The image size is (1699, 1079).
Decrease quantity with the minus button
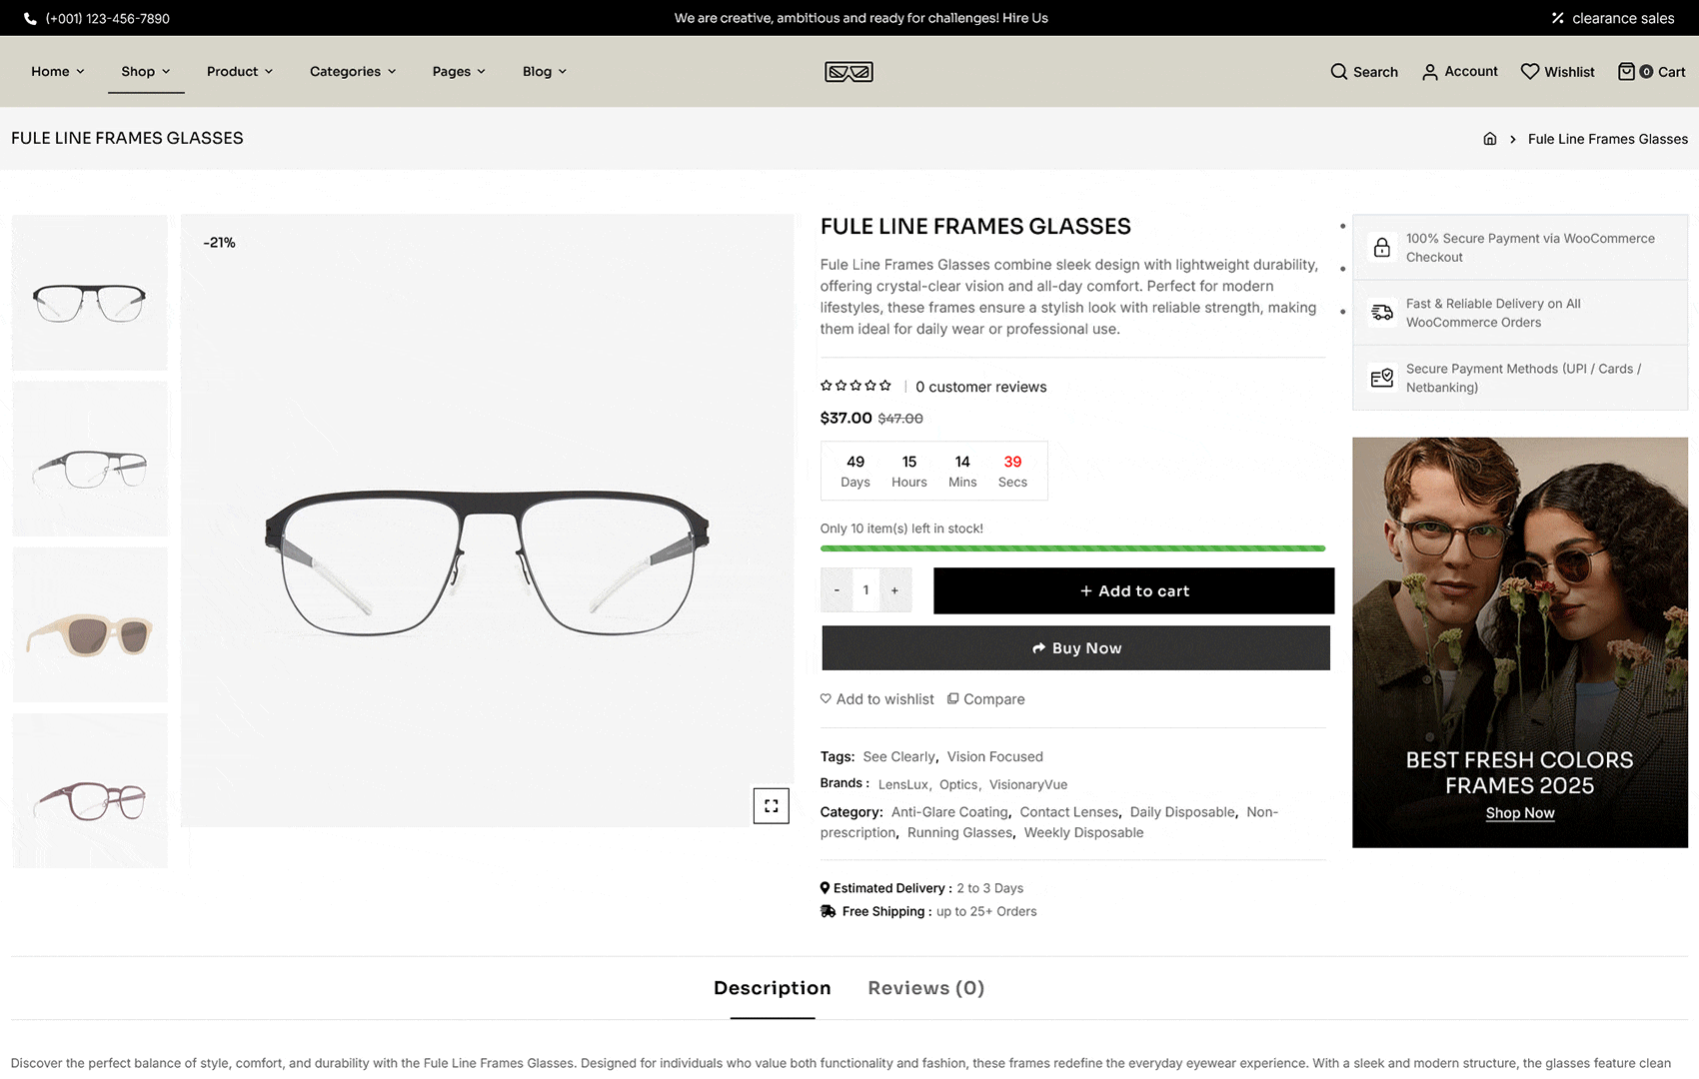coord(837,590)
